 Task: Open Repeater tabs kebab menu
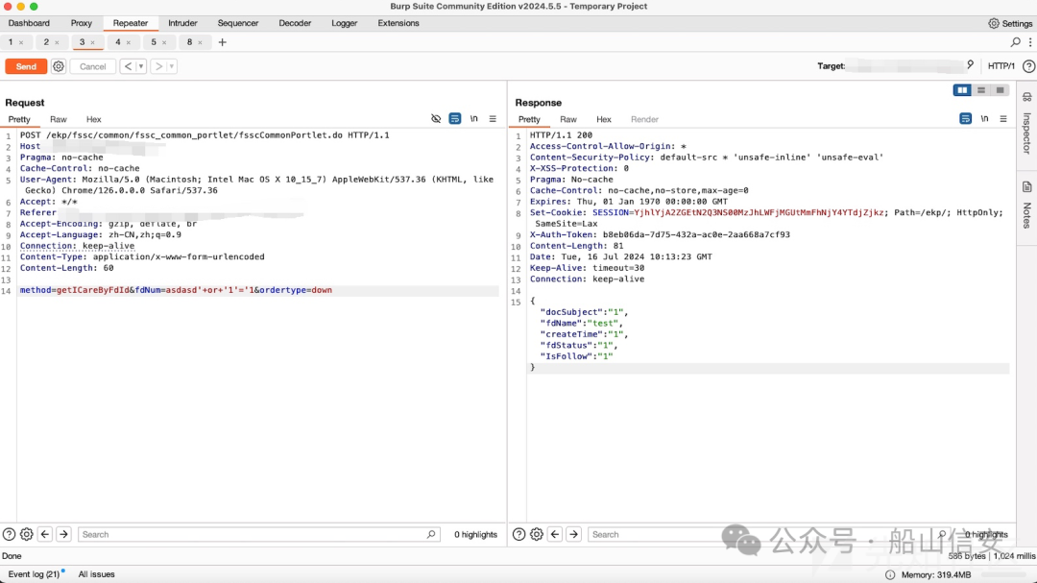[1029, 42]
